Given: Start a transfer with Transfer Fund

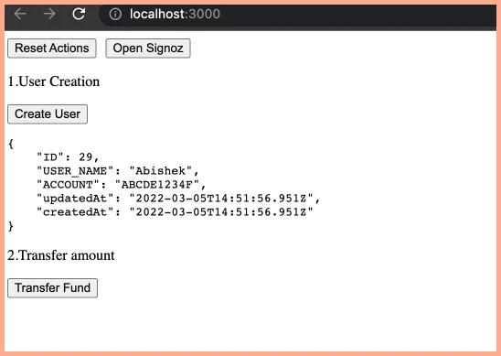Looking at the screenshot, I should 52,288.
